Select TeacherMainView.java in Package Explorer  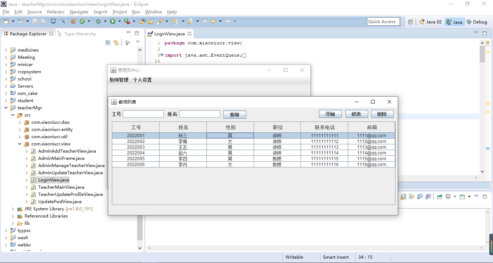(x=61, y=187)
